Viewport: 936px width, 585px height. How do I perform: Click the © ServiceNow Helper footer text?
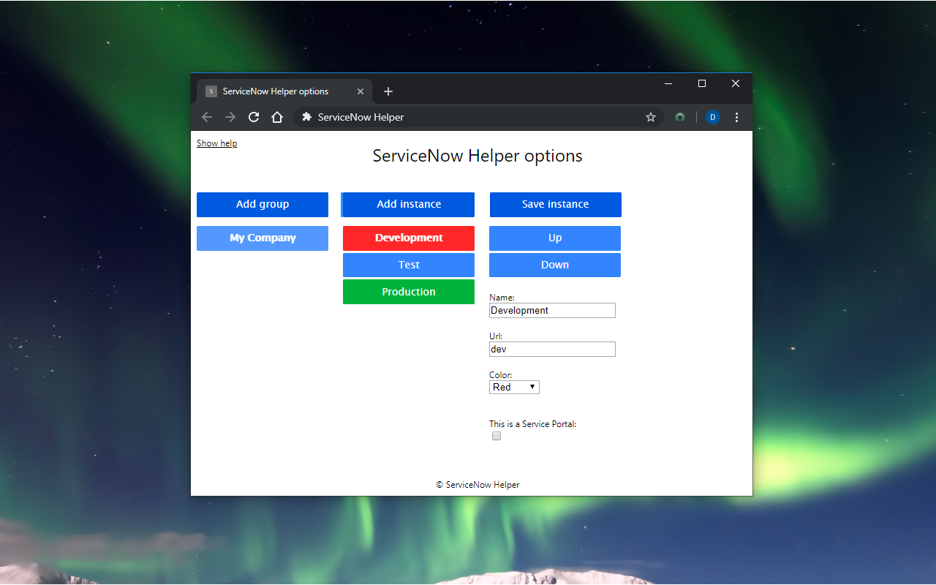point(478,485)
